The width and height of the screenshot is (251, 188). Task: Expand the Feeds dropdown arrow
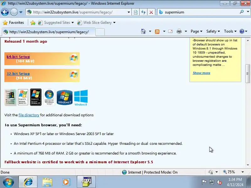tap(164, 31)
